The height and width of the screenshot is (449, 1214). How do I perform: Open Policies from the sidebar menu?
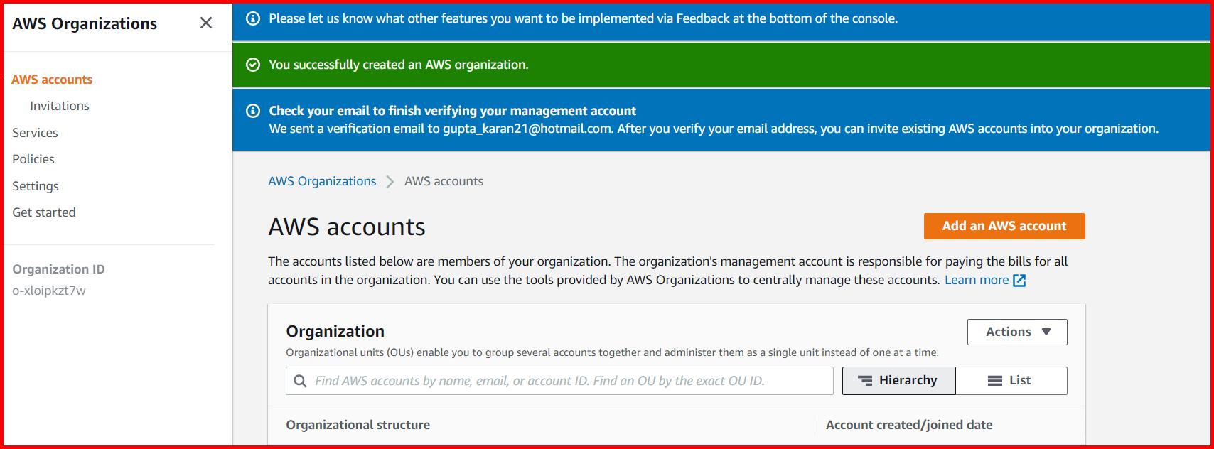33,158
